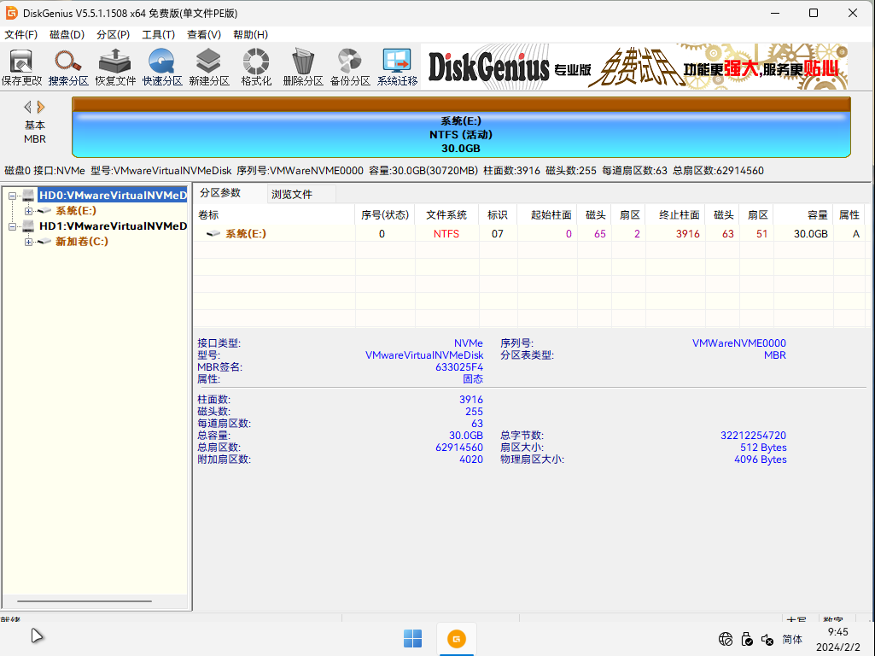Select 新加卷(C:) in the disk tree

coord(82,241)
